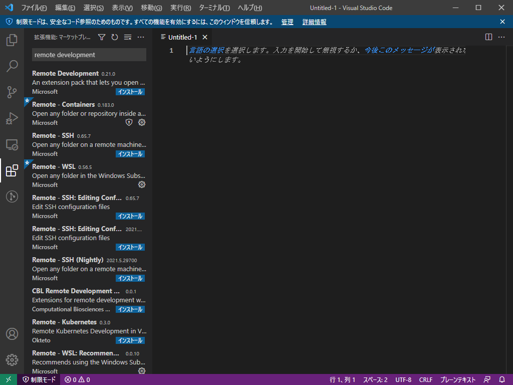Open the ファイル(F) menu

pyautogui.click(x=34, y=8)
